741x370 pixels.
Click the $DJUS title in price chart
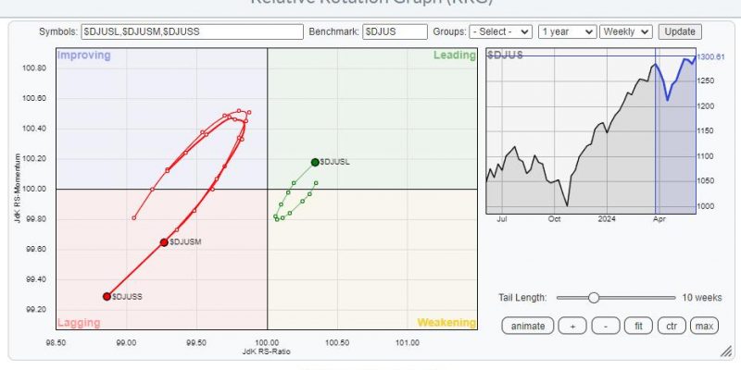(505, 55)
